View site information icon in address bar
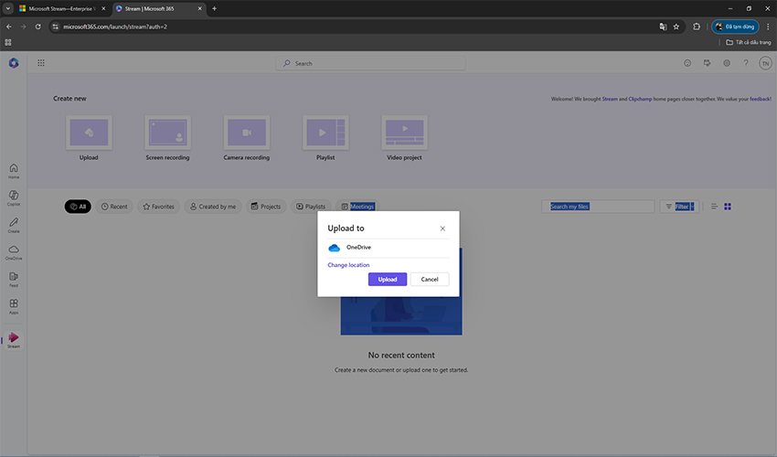 tap(55, 27)
